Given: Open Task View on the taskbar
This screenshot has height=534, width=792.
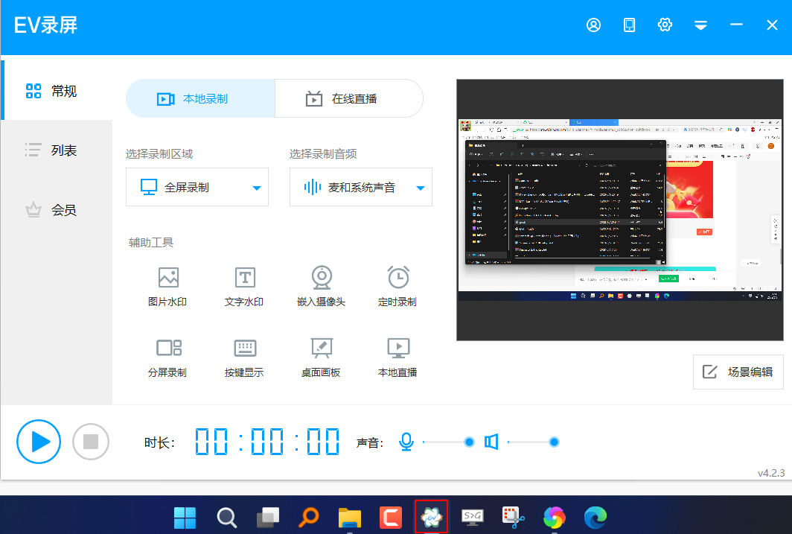Looking at the screenshot, I should click(x=268, y=518).
